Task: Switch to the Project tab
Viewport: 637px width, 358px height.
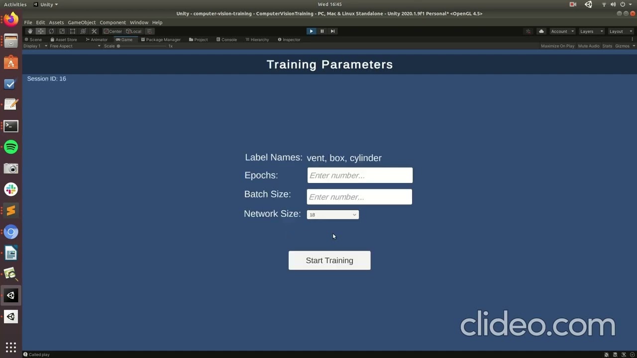Action: click(199, 40)
